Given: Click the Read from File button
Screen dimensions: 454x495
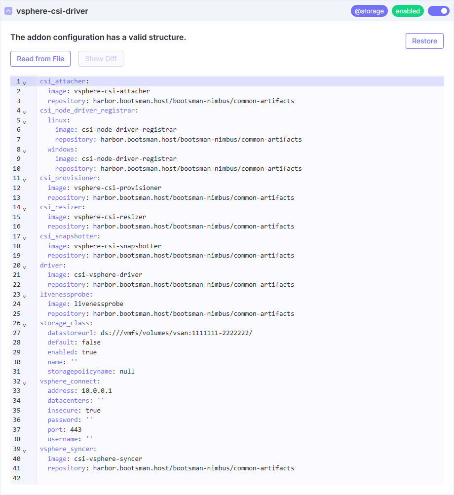Looking at the screenshot, I should coord(40,59).
